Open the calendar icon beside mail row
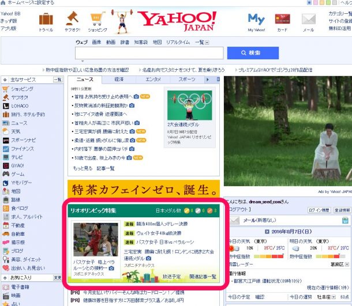 345,220
